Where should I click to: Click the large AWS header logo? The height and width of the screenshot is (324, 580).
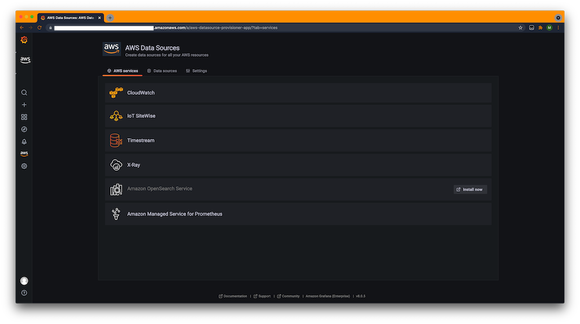111,49
